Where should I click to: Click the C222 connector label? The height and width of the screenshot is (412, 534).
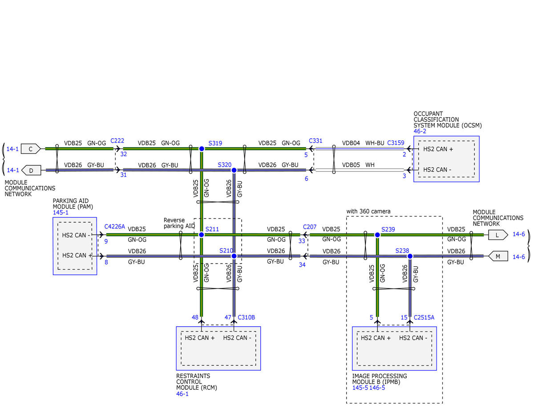117,140
